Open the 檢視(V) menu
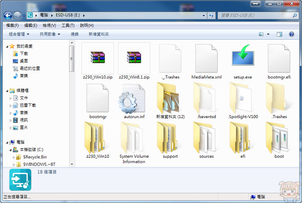Image resolution: width=302 pixels, height=203 pixels. (49, 25)
